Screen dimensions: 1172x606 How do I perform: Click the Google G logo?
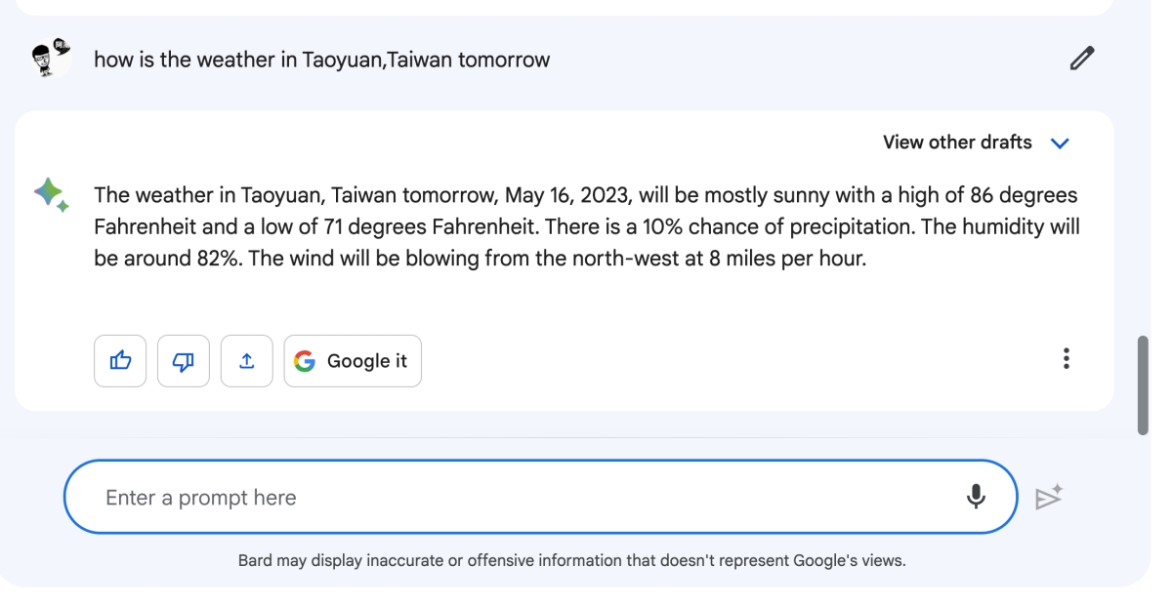coord(305,361)
